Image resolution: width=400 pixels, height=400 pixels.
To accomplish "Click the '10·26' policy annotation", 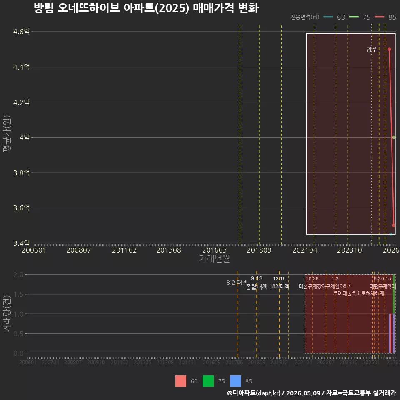I will [x=312, y=279].
